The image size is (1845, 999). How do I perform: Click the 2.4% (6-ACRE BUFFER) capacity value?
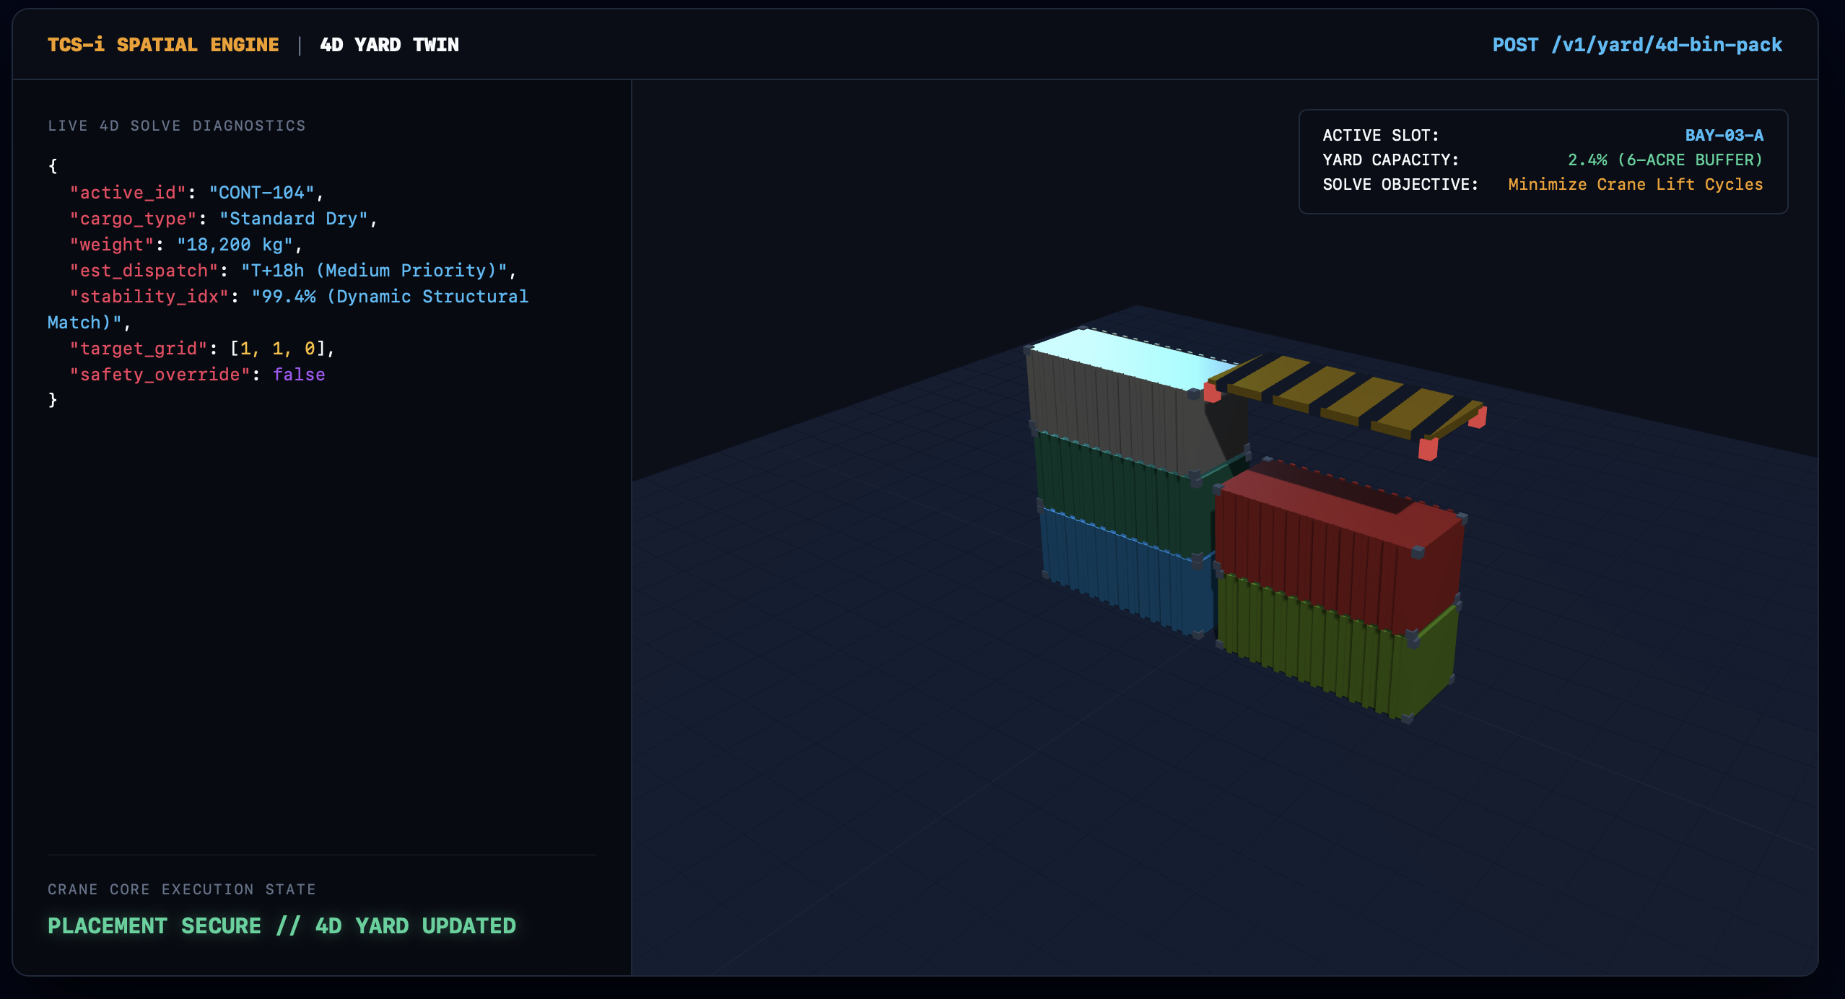1665,160
